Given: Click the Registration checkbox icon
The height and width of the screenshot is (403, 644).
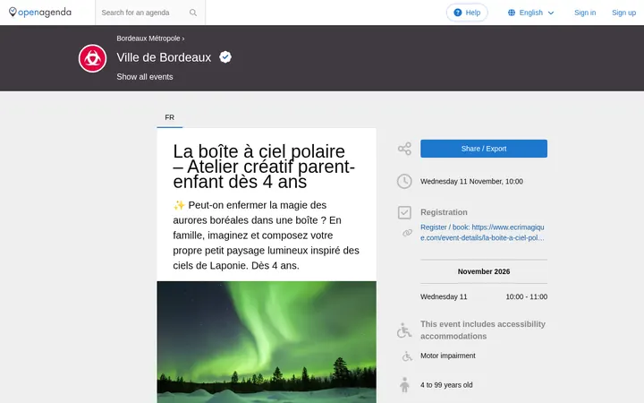Looking at the screenshot, I should click(x=404, y=212).
